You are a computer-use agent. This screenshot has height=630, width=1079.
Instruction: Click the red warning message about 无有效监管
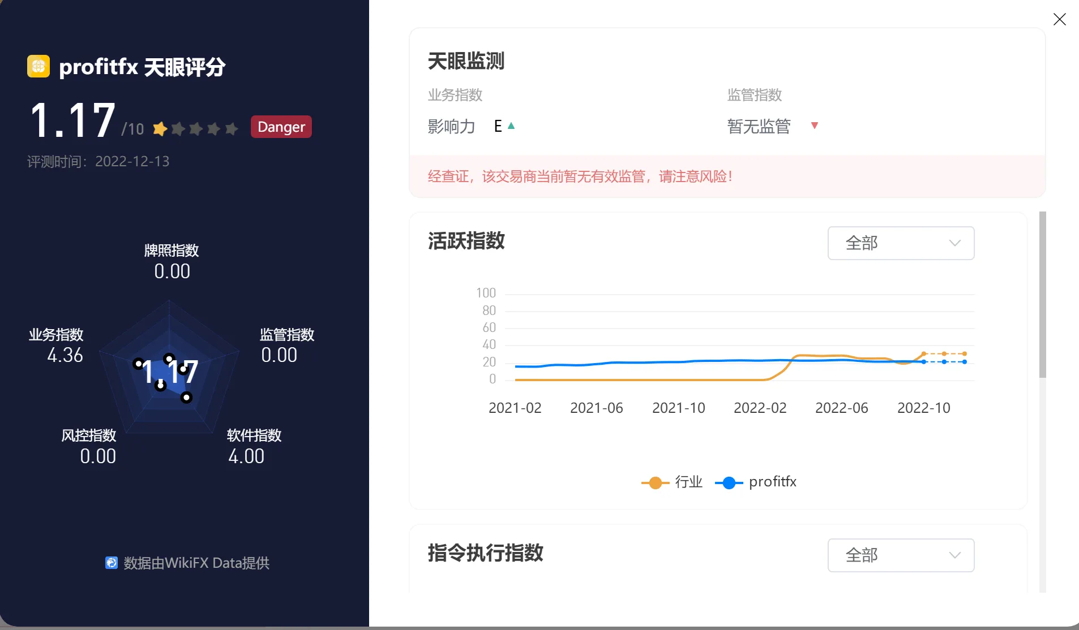pos(580,176)
